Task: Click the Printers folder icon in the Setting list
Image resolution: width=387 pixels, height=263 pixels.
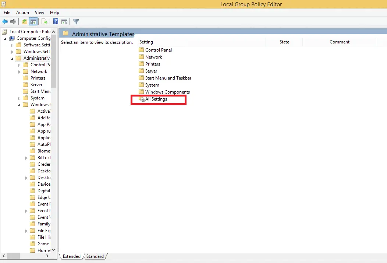Action: tap(141, 64)
